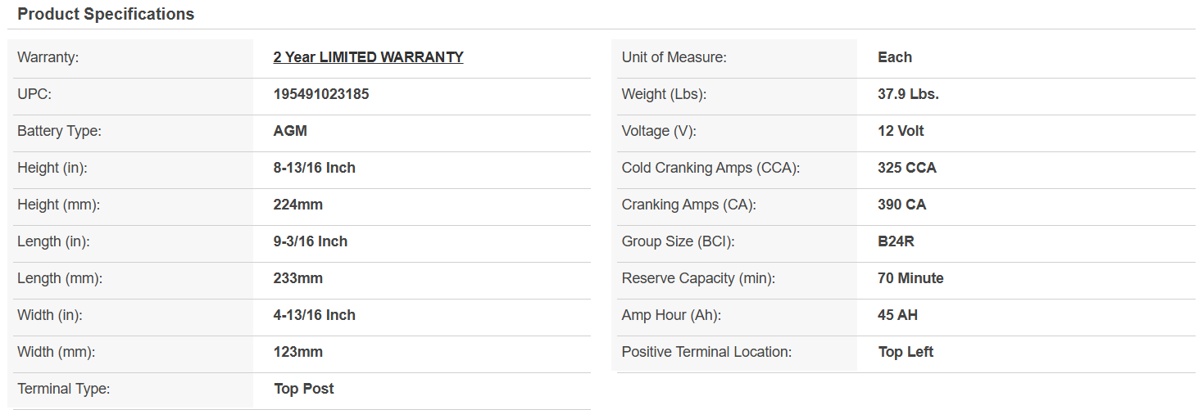Select the B24R group size value

(896, 241)
